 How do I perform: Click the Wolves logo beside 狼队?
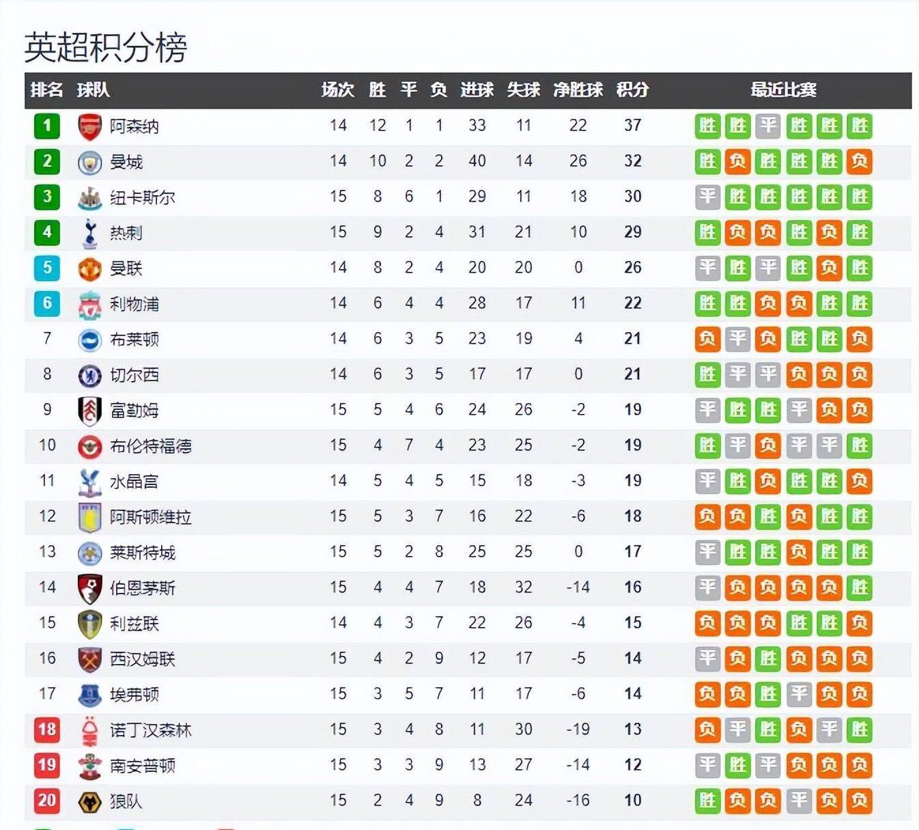89,802
